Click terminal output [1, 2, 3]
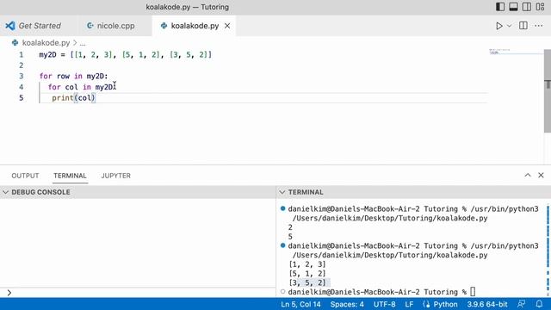 click(307, 264)
